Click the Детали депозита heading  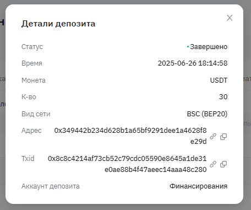coord(58,24)
